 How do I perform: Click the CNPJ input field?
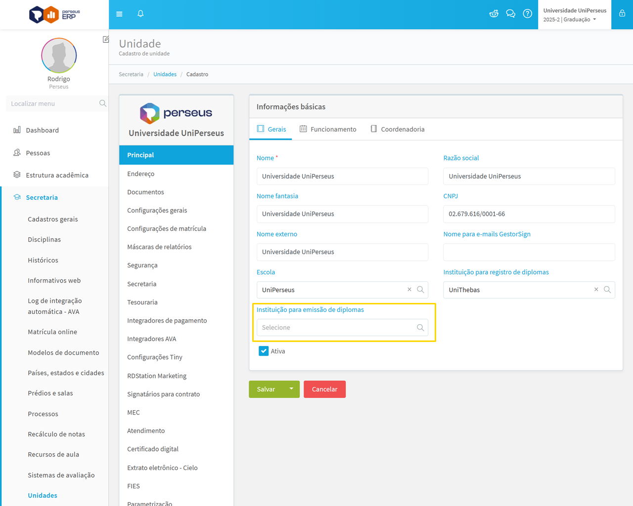529,214
